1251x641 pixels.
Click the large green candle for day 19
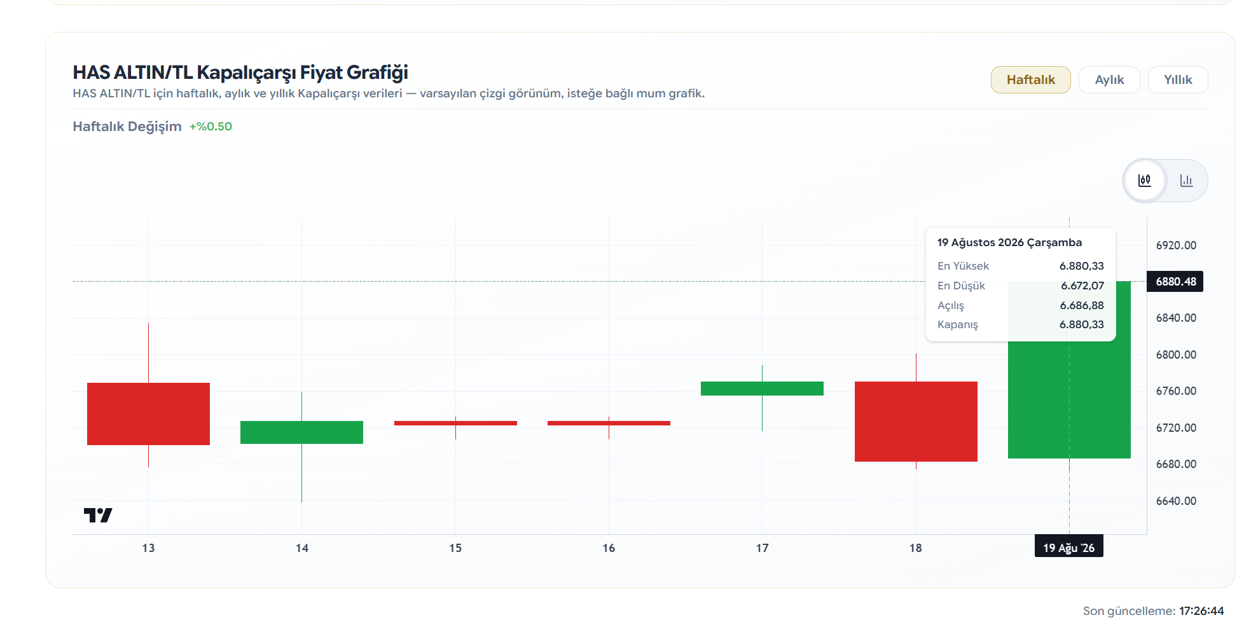pos(1069,399)
